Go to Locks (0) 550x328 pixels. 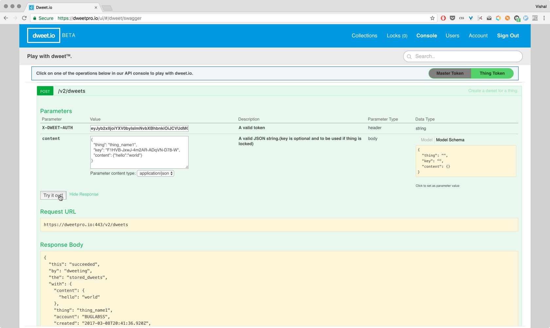coord(397,36)
